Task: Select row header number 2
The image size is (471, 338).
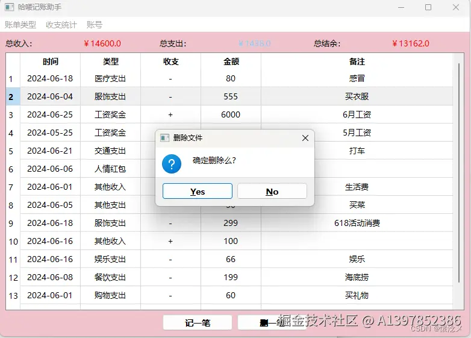Action: 13,97
